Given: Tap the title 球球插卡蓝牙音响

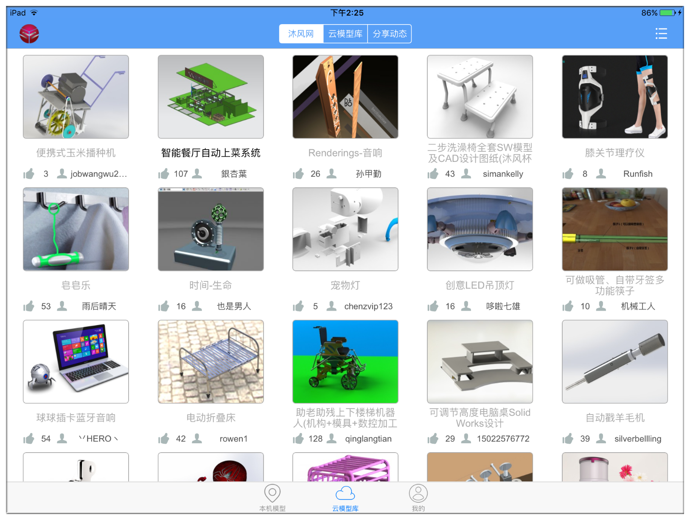Looking at the screenshot, I should [x=76, y=418].
